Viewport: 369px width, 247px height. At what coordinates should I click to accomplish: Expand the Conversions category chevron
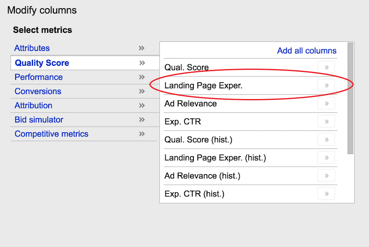coord(141,91)
